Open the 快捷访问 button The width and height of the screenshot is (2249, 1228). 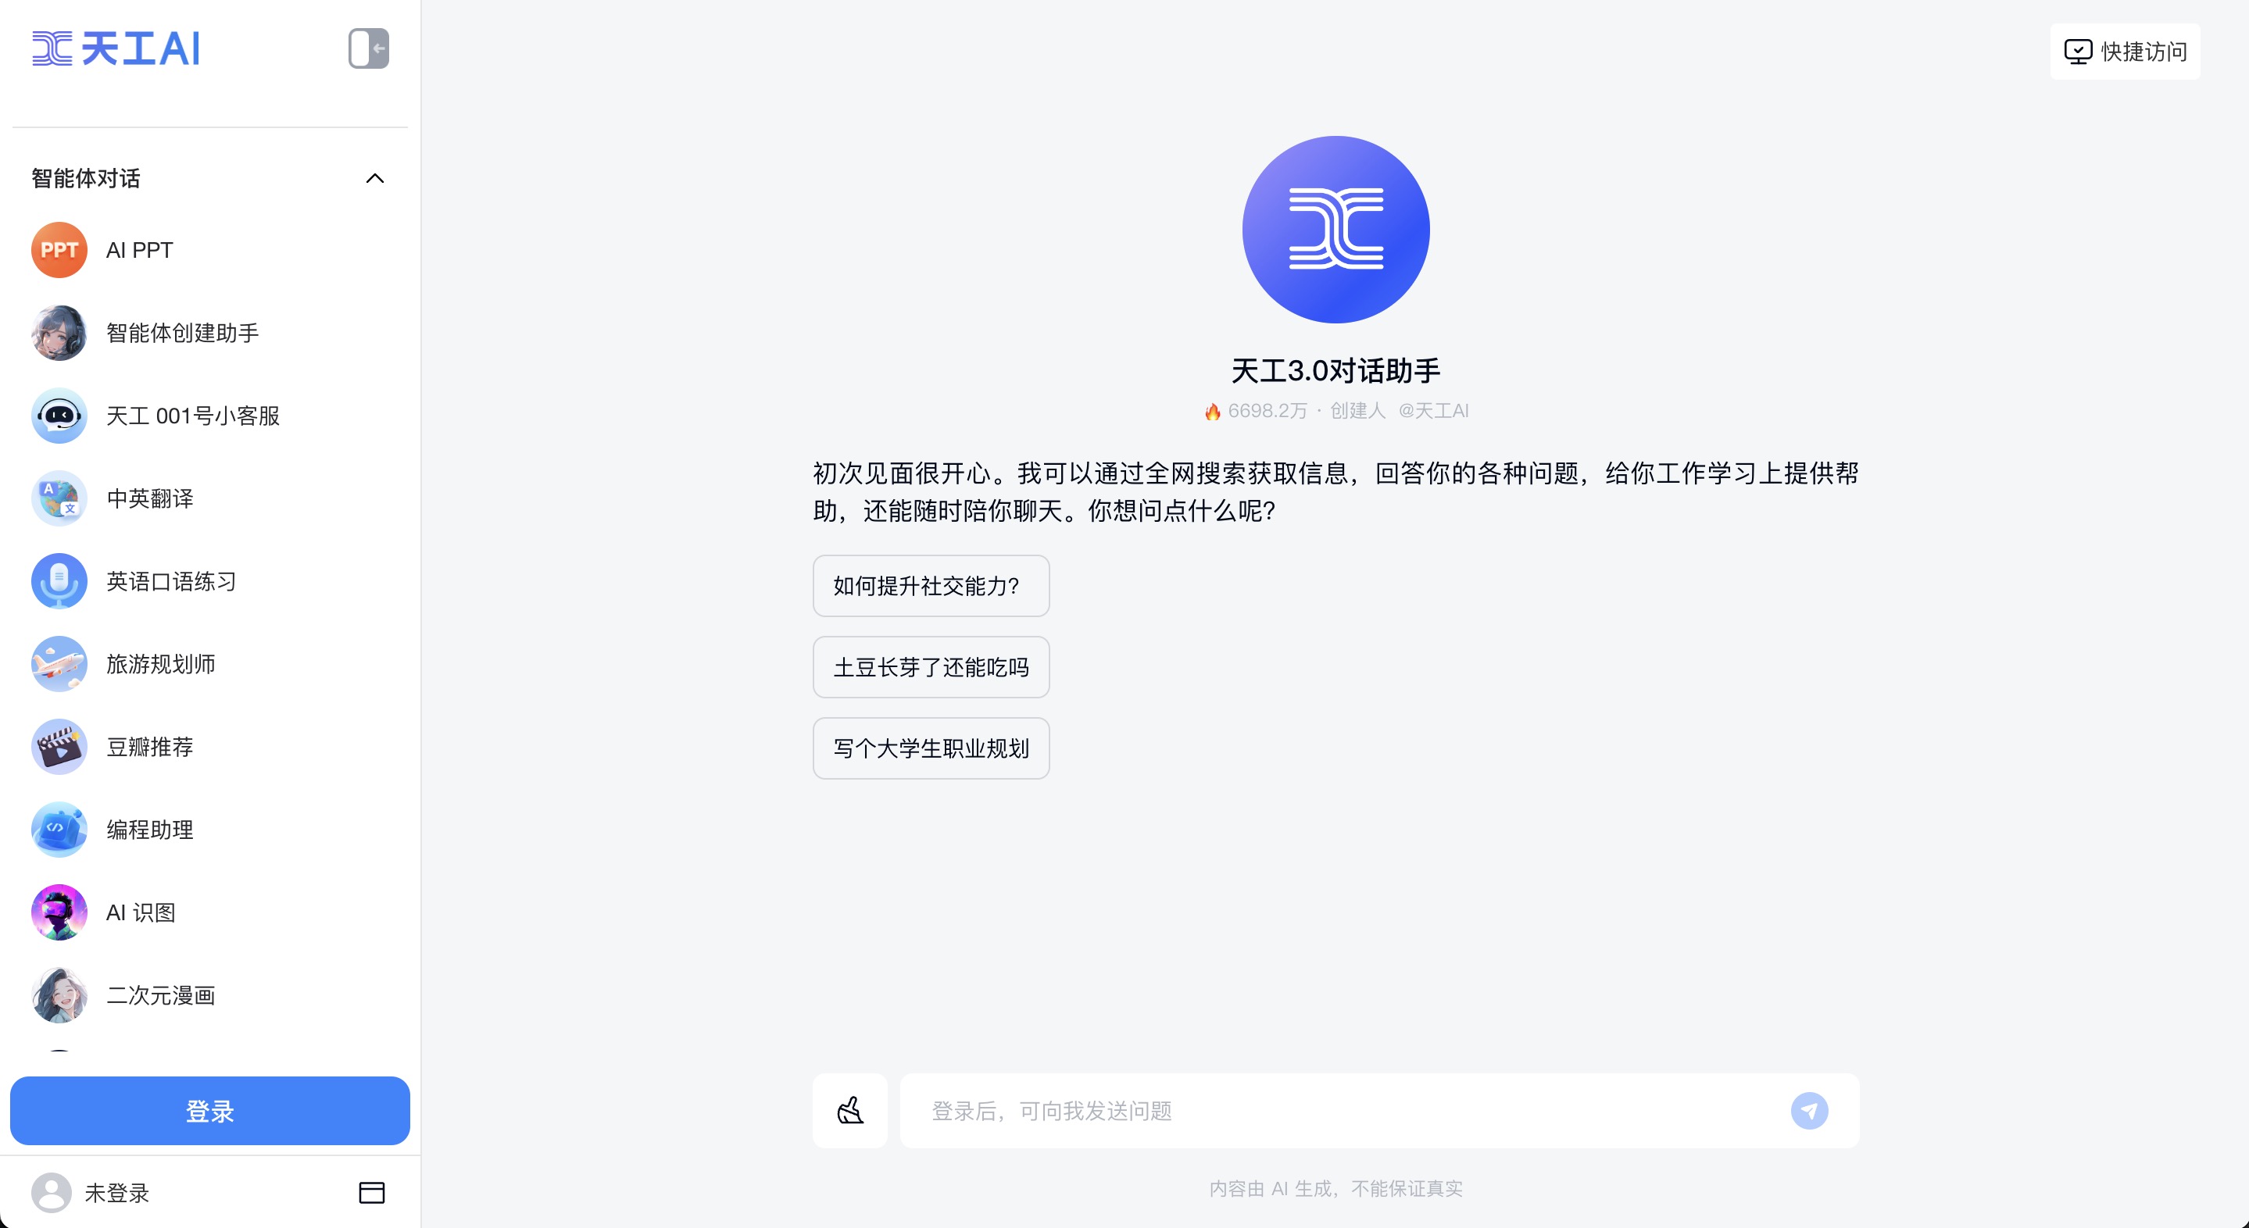point(2125,52)
